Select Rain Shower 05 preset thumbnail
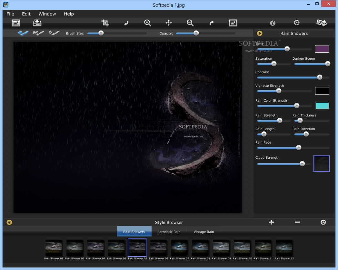Image resolution: width=338 pixels, height=270 pixels. tap(137, 247)
